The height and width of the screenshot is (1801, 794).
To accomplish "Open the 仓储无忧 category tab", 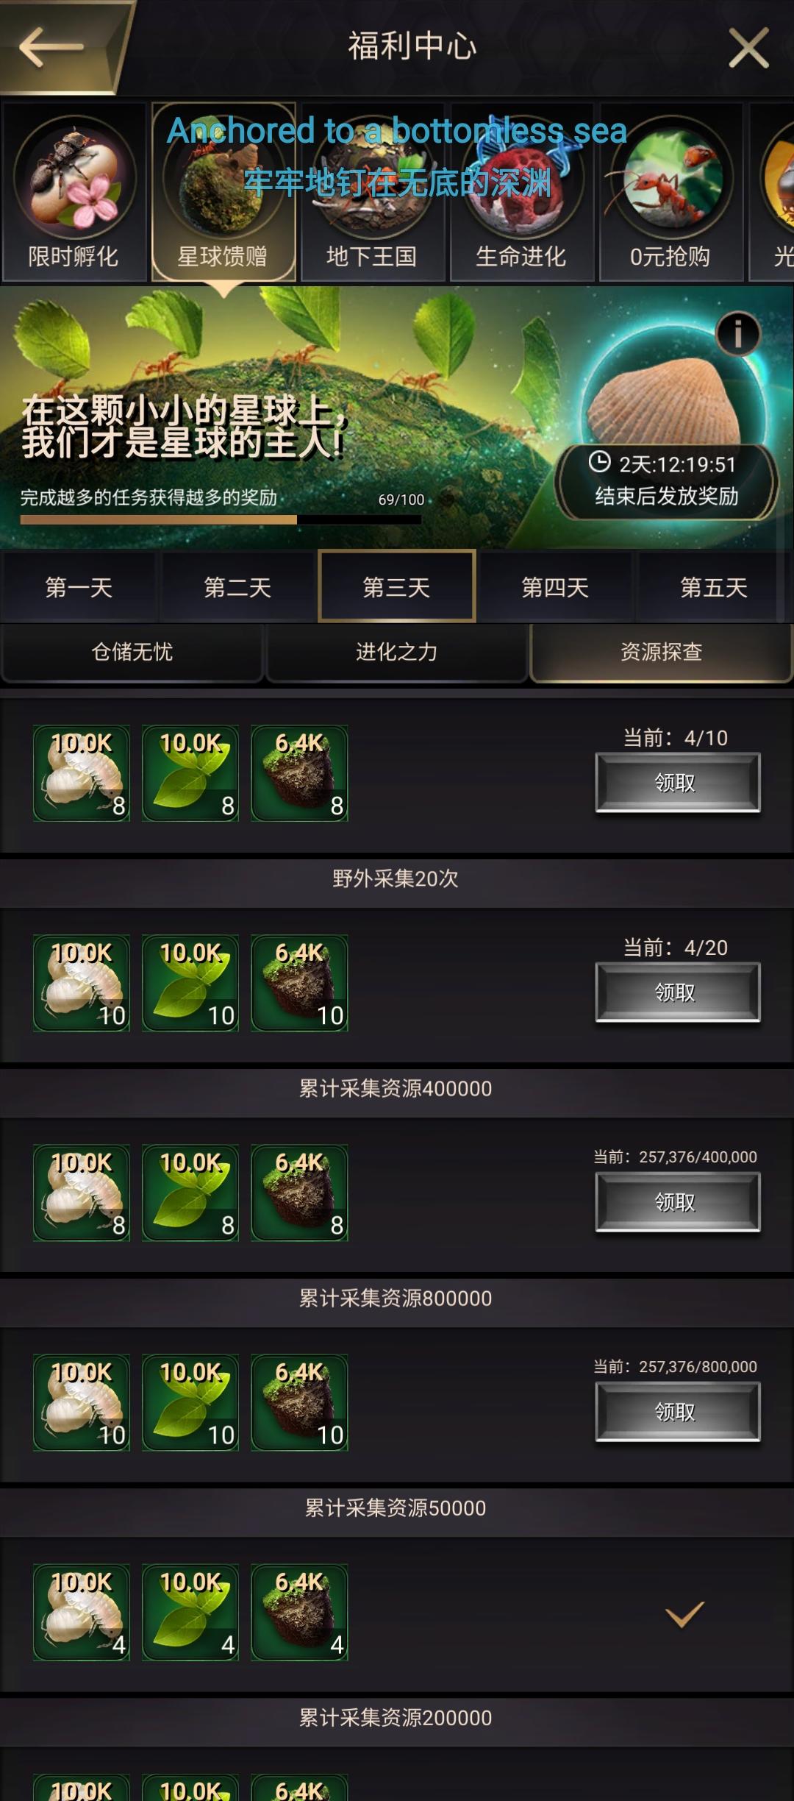I will pyautogui.click(x=132, y=652).
